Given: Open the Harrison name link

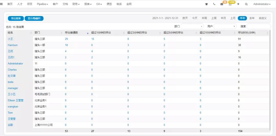Looking at the screenshot, I should 13,45.
